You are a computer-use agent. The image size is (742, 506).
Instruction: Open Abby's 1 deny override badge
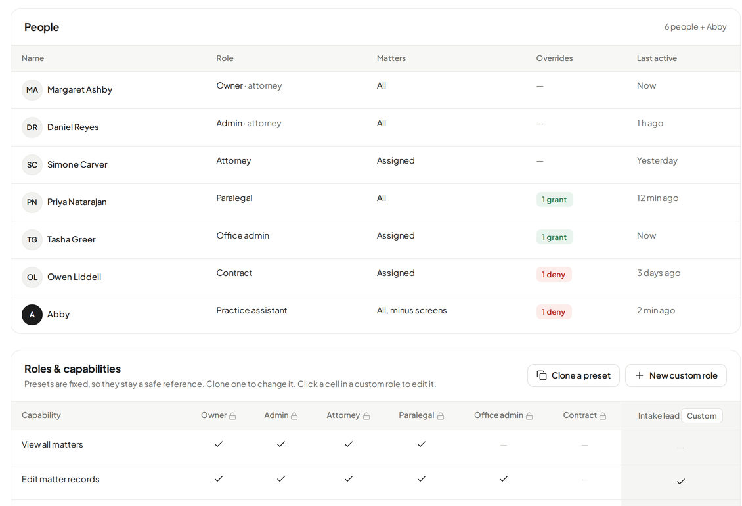pos(554,311)
